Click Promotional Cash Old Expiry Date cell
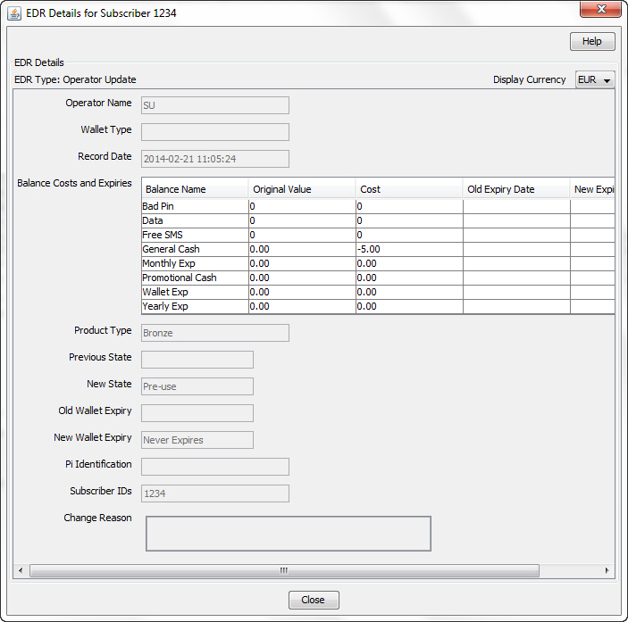 pos(516,278)
